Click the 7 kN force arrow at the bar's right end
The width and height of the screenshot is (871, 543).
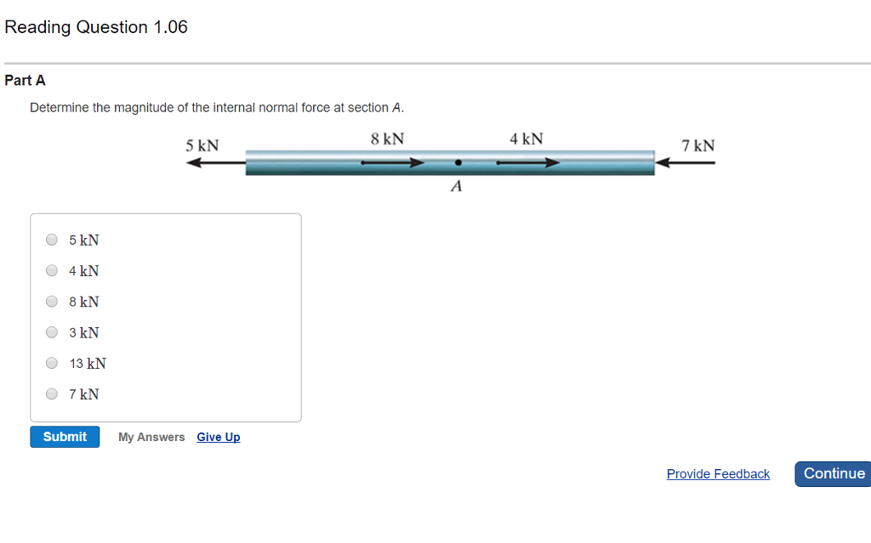pos(686,163)
